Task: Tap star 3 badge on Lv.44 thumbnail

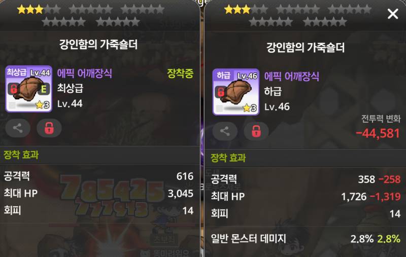Action: 43,105
